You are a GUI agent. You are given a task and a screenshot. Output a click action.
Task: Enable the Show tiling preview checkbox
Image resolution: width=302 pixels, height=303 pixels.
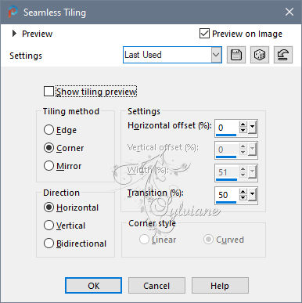[x=49, y=92]
